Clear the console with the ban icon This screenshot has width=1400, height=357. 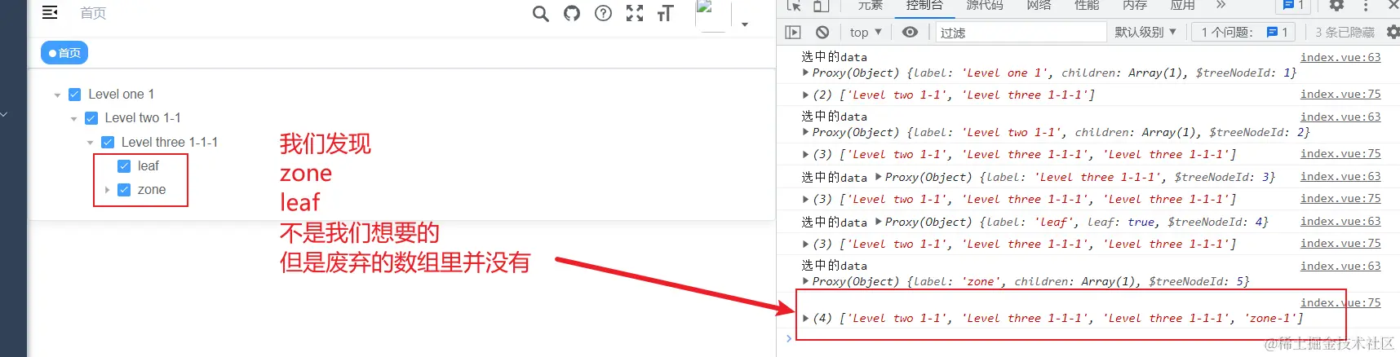(x=822, y=32)
